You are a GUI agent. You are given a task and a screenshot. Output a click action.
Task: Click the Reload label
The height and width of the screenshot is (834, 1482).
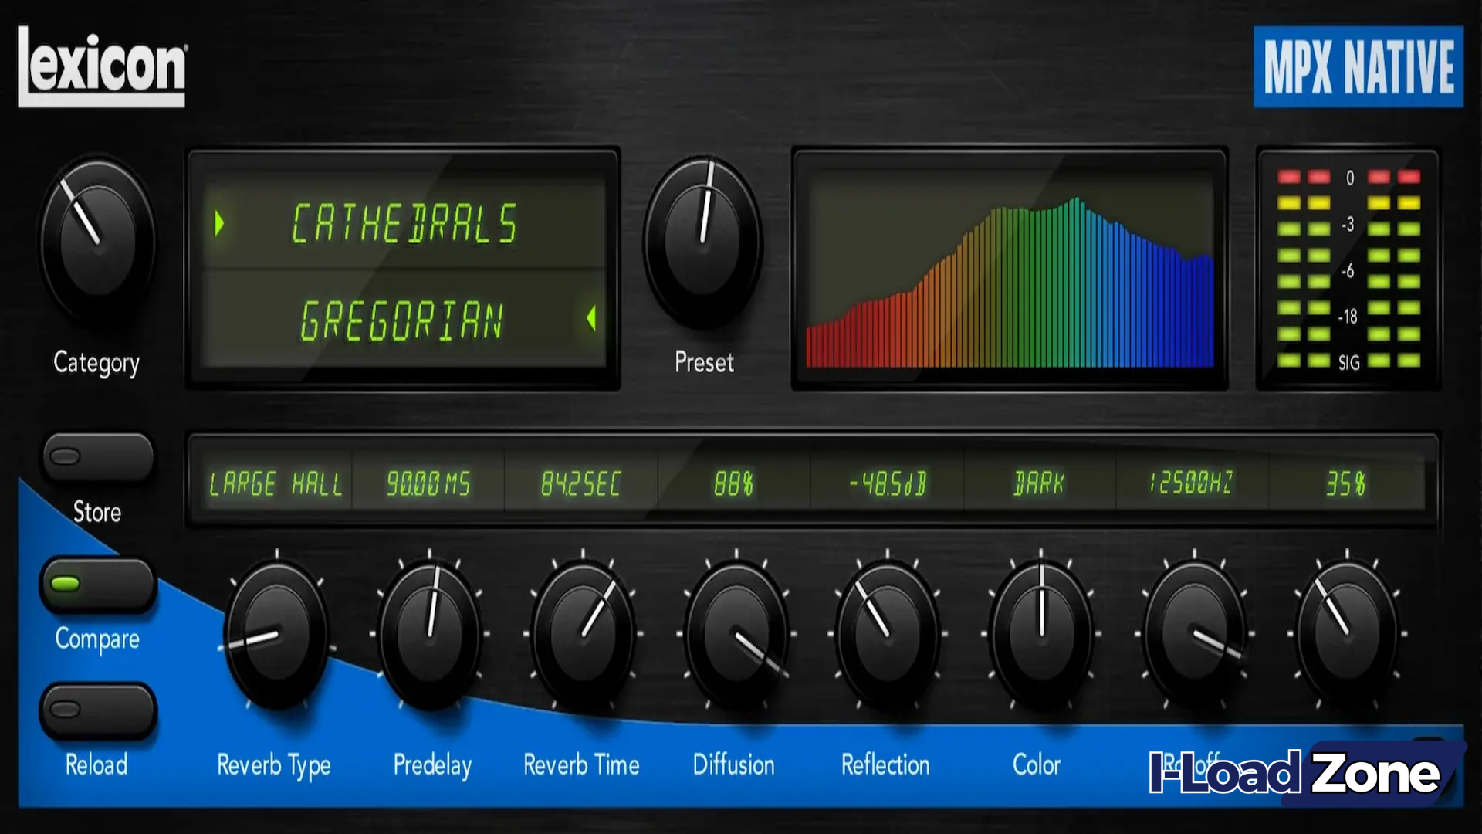pyautogui.click(x=96, y=764)
